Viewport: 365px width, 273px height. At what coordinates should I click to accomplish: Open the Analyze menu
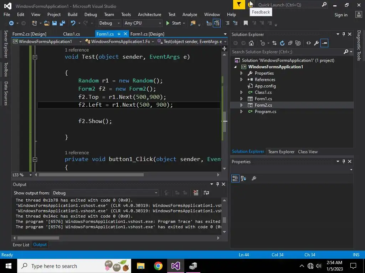point(190,14)
